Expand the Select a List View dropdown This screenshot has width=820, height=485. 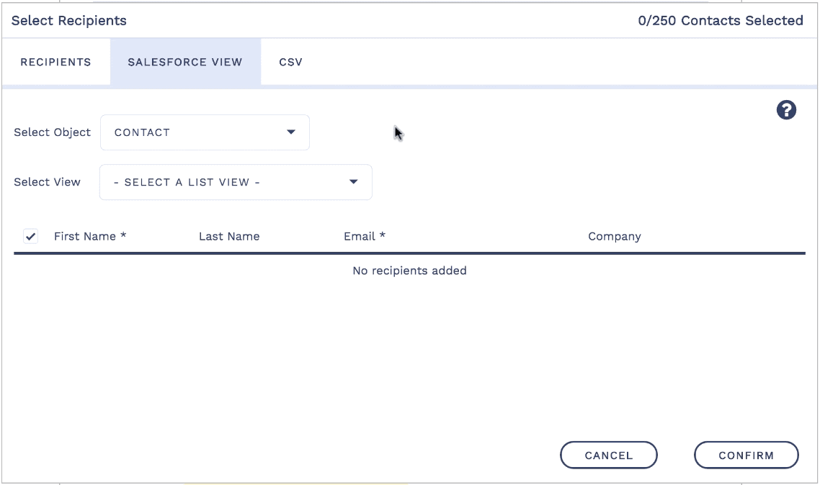(236, 182)
